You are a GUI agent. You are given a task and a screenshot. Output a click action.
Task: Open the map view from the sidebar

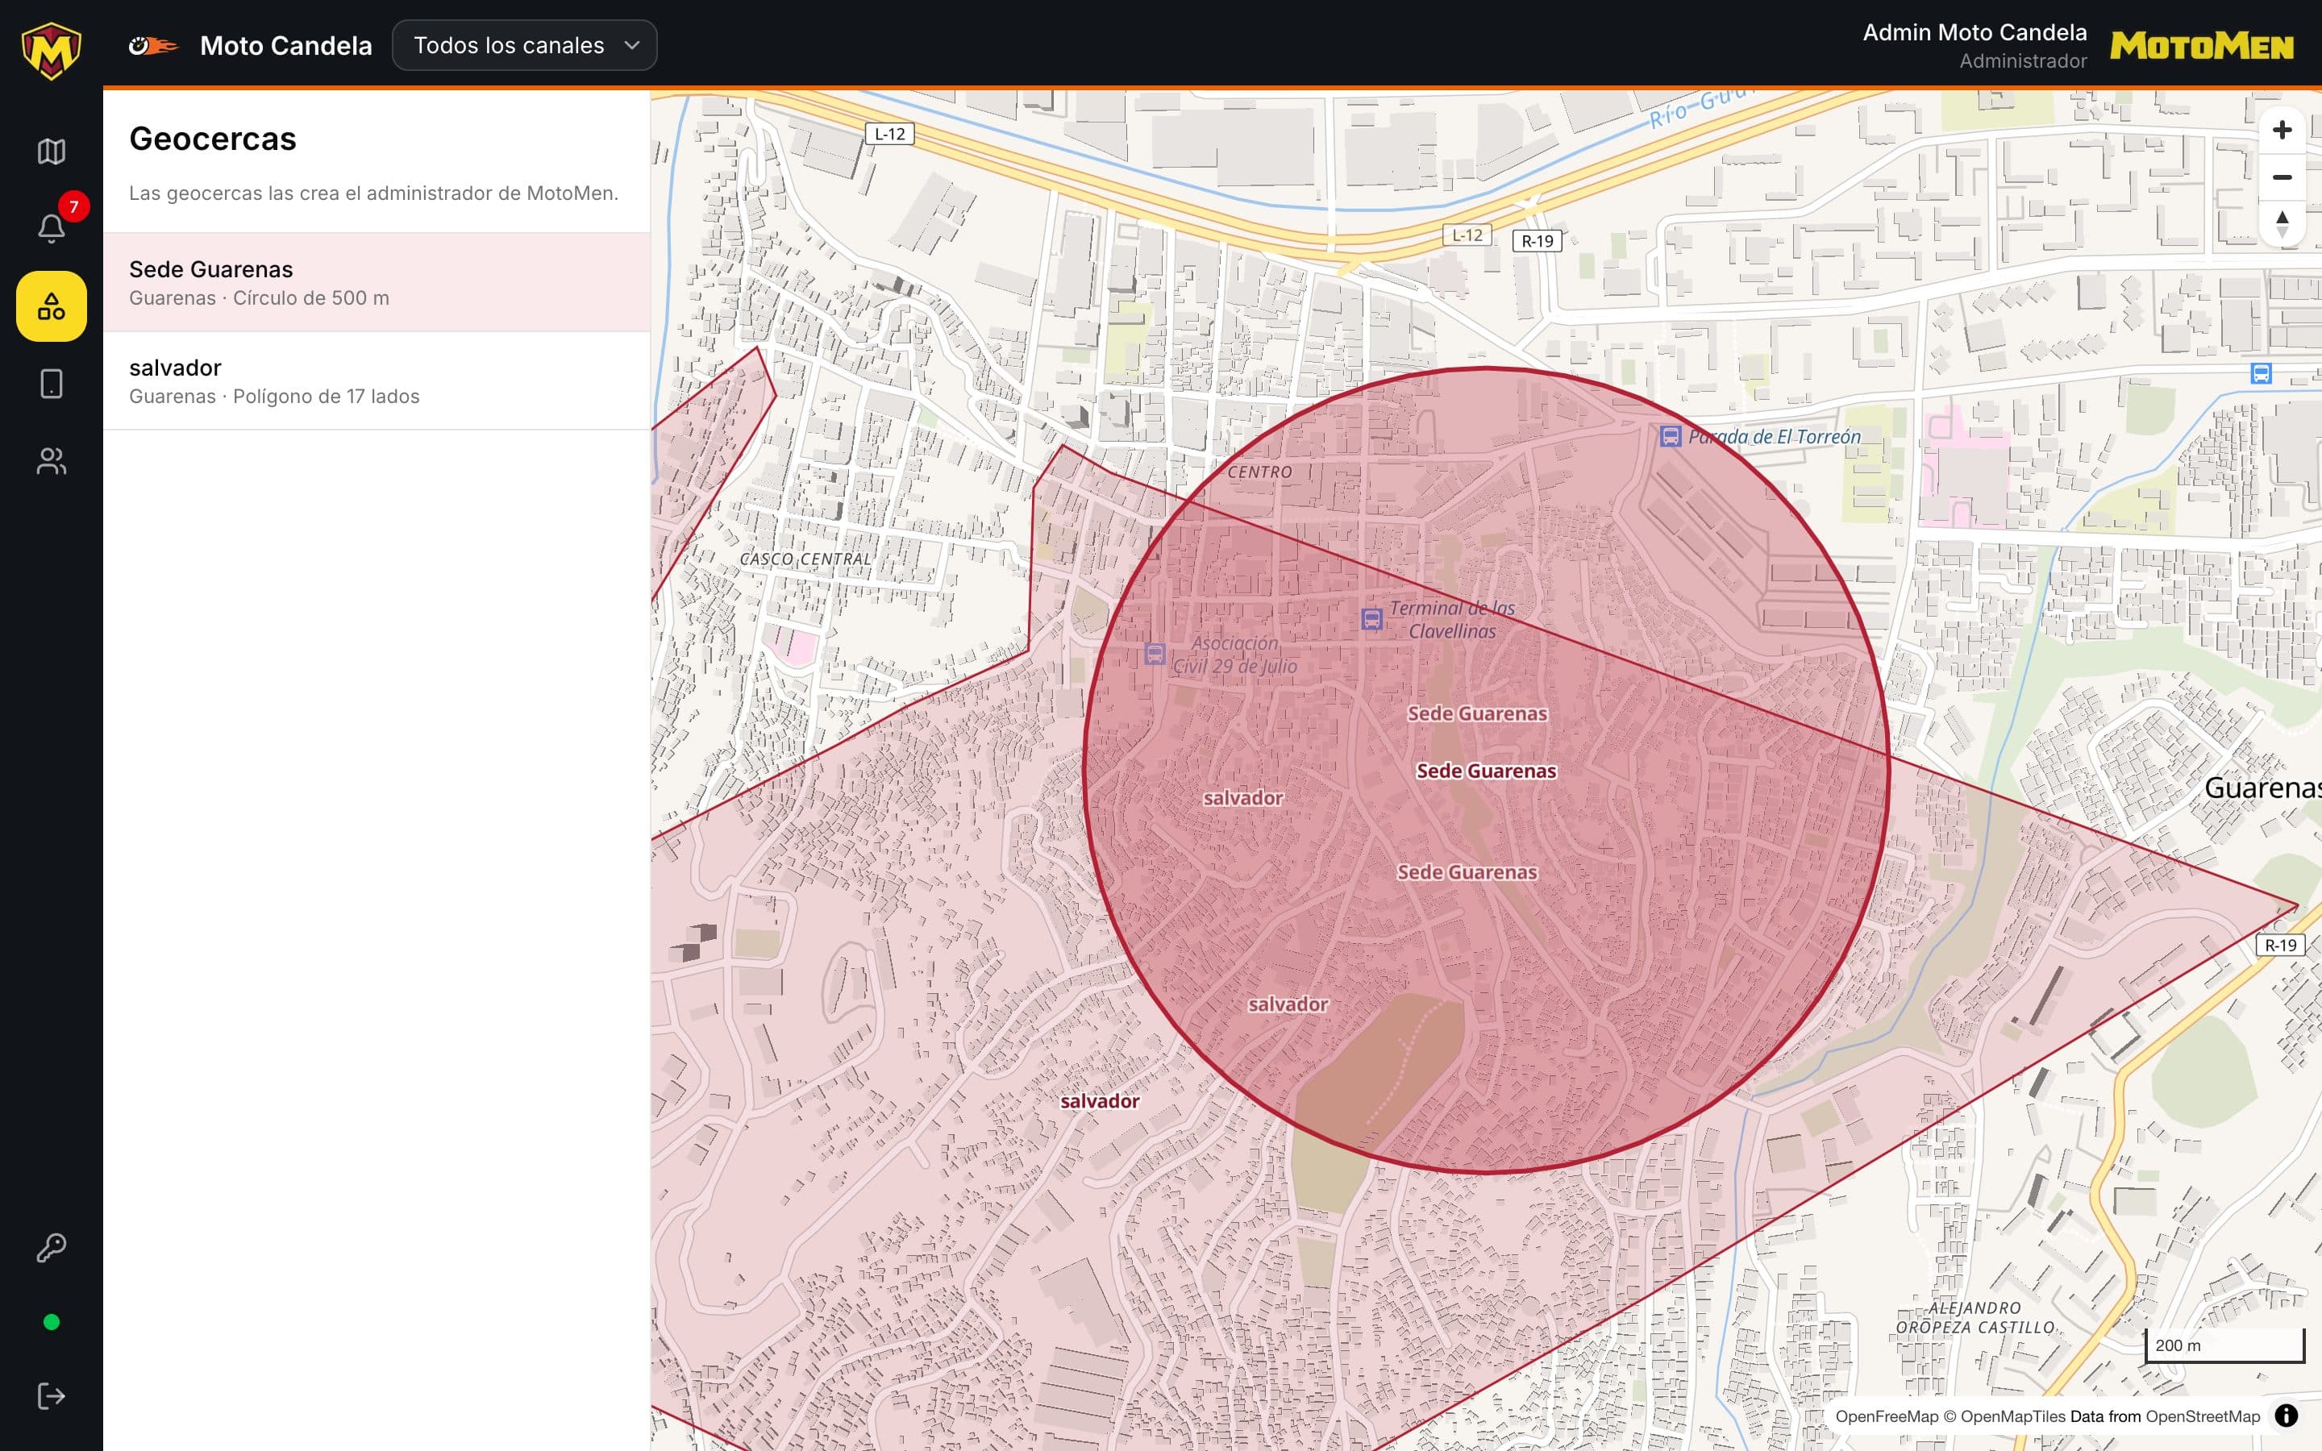pos(51,152)
